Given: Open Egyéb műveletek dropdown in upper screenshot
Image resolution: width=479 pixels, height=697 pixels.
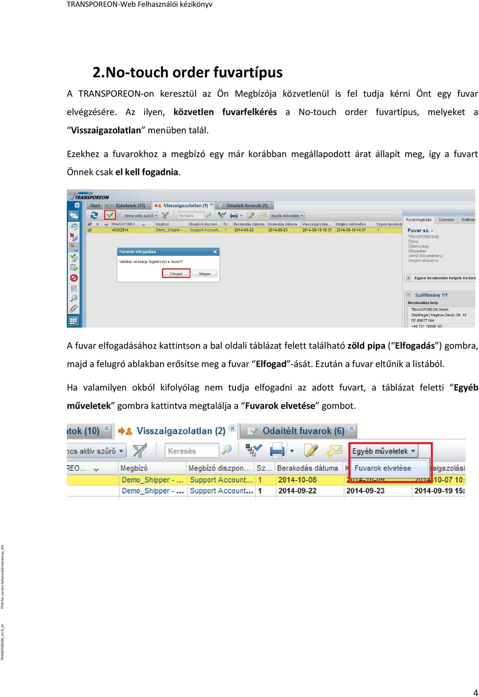Looking at the screenshot, I should 287,216.
